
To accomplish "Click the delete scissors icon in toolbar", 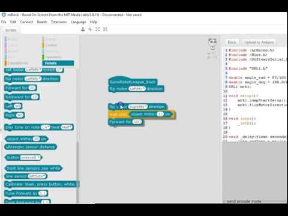I will (x=90, y=29).
